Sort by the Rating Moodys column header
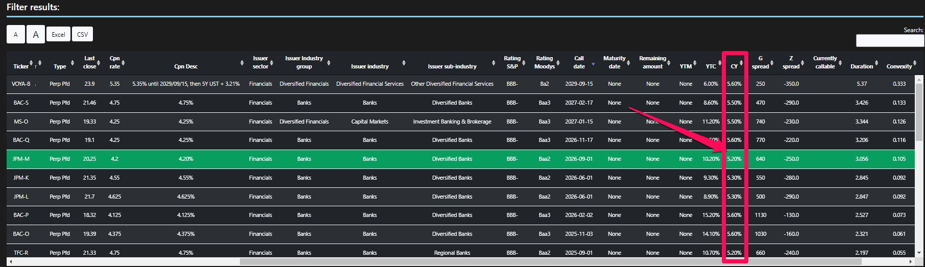This screenshot has height=267, width=925. click(x=544, y=62)
